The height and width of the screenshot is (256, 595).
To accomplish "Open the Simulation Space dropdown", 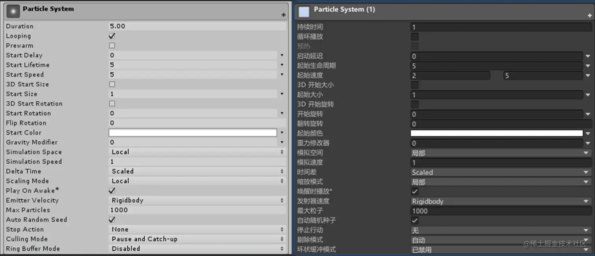I will tap(197, 152).
